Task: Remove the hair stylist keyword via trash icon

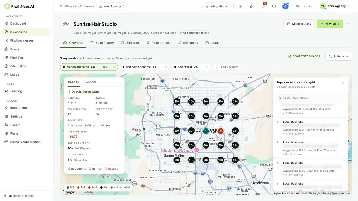Action: click(x=207, y=67)
